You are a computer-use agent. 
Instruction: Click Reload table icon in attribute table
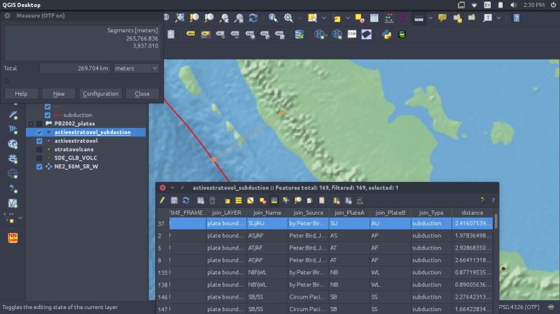point(186,201)
